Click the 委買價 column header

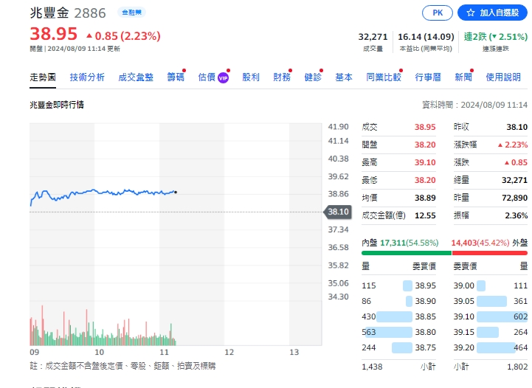pyautogui.click(x=424, y=266)
